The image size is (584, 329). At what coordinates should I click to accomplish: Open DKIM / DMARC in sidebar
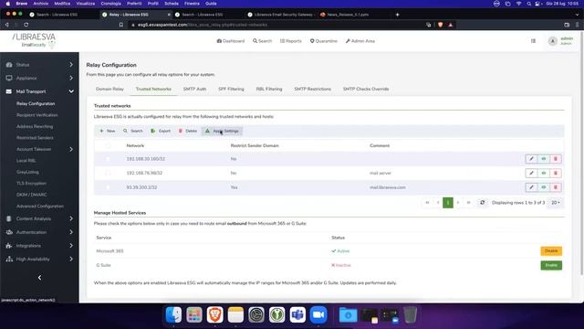pyautogui.click(x=31, y=195)
